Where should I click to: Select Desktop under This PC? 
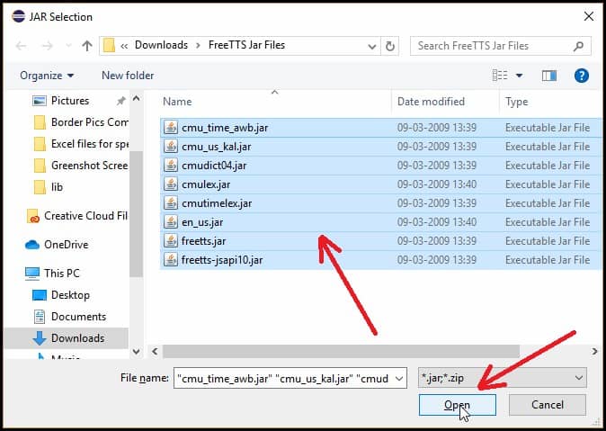coord(61,295)
